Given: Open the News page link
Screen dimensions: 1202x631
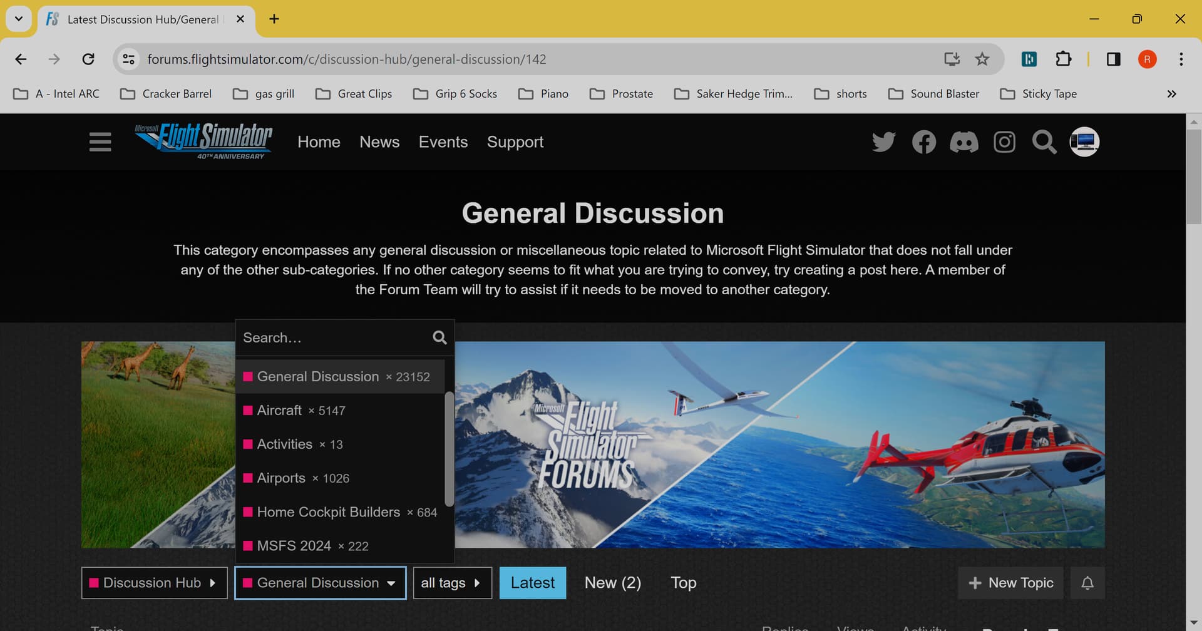Looking at the screenshot, I should [379, 142].
